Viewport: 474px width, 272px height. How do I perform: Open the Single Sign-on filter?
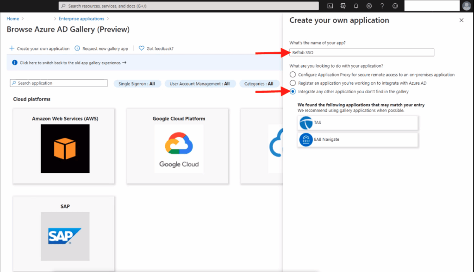[x=137, y=83]
